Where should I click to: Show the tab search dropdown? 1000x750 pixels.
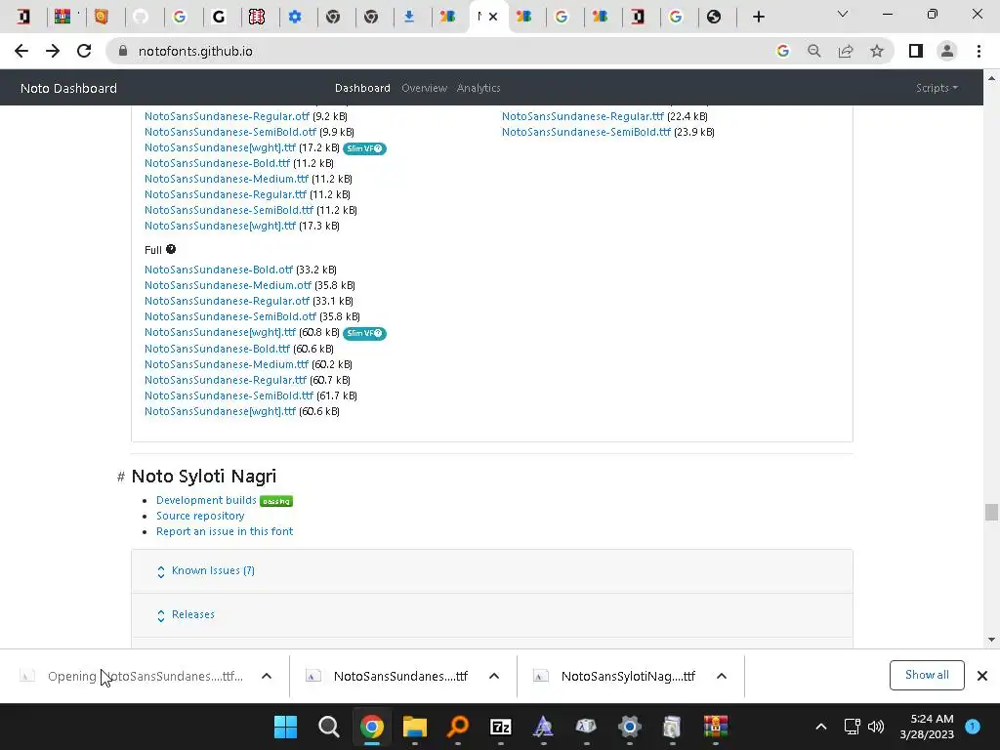pos(843,14)
